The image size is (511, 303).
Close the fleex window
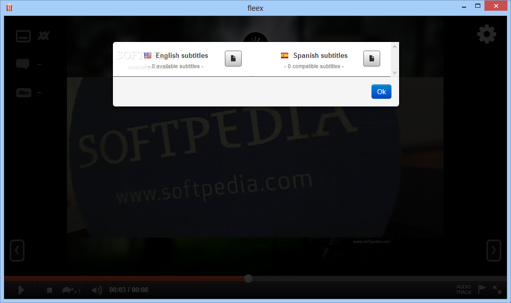[x=496, y=6]
